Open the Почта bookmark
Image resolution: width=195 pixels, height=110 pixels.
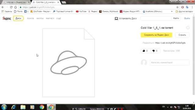click(x=18, y=11)
